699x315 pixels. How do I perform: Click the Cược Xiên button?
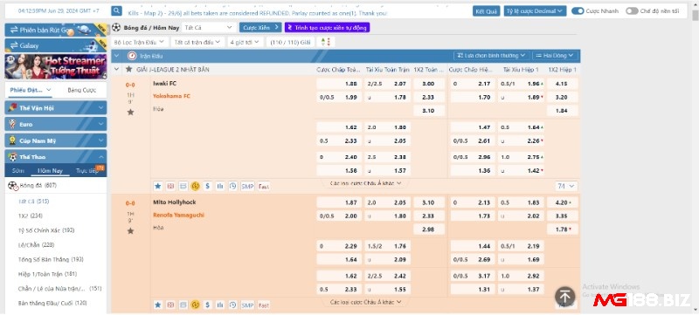pyautogui.click(x=260, y=28)
